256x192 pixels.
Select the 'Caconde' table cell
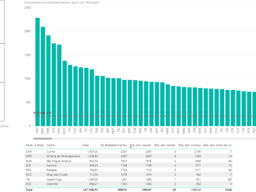click(52, 184)
